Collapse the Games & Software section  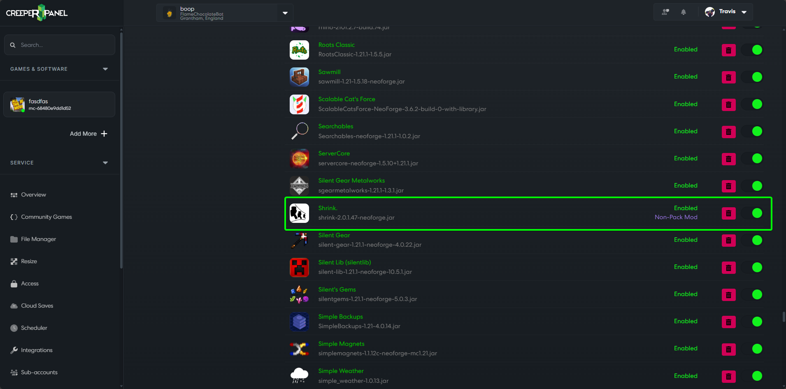coord(105,69)
